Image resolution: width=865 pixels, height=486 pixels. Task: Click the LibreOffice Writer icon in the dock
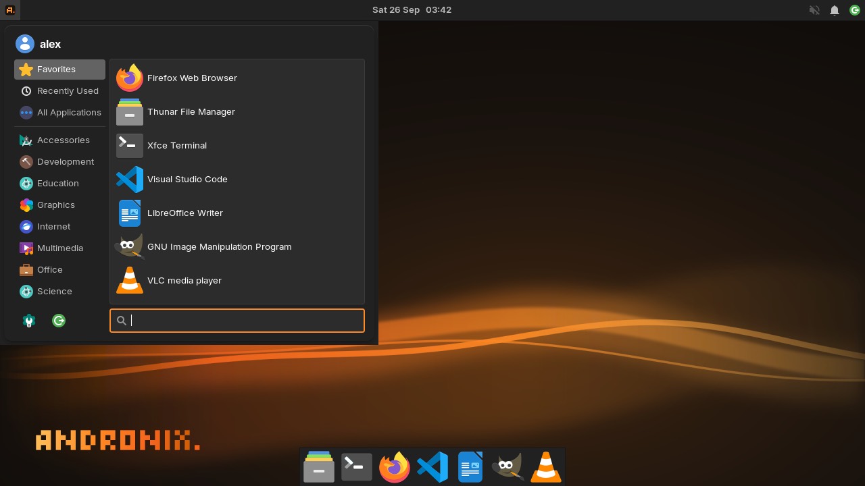[x=470, y=467]
